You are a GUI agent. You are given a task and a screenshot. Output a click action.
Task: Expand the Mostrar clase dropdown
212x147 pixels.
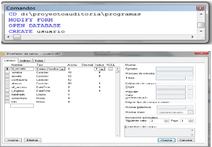[x=190, y=112]
